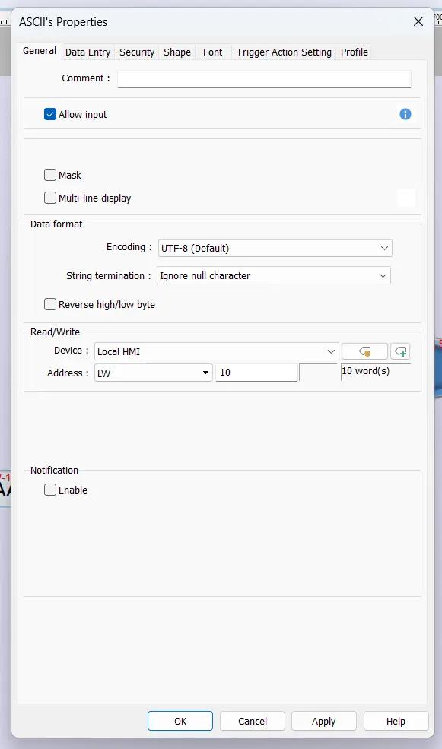
Task: Open the Encoding dropdown
Action: [275, 248]
